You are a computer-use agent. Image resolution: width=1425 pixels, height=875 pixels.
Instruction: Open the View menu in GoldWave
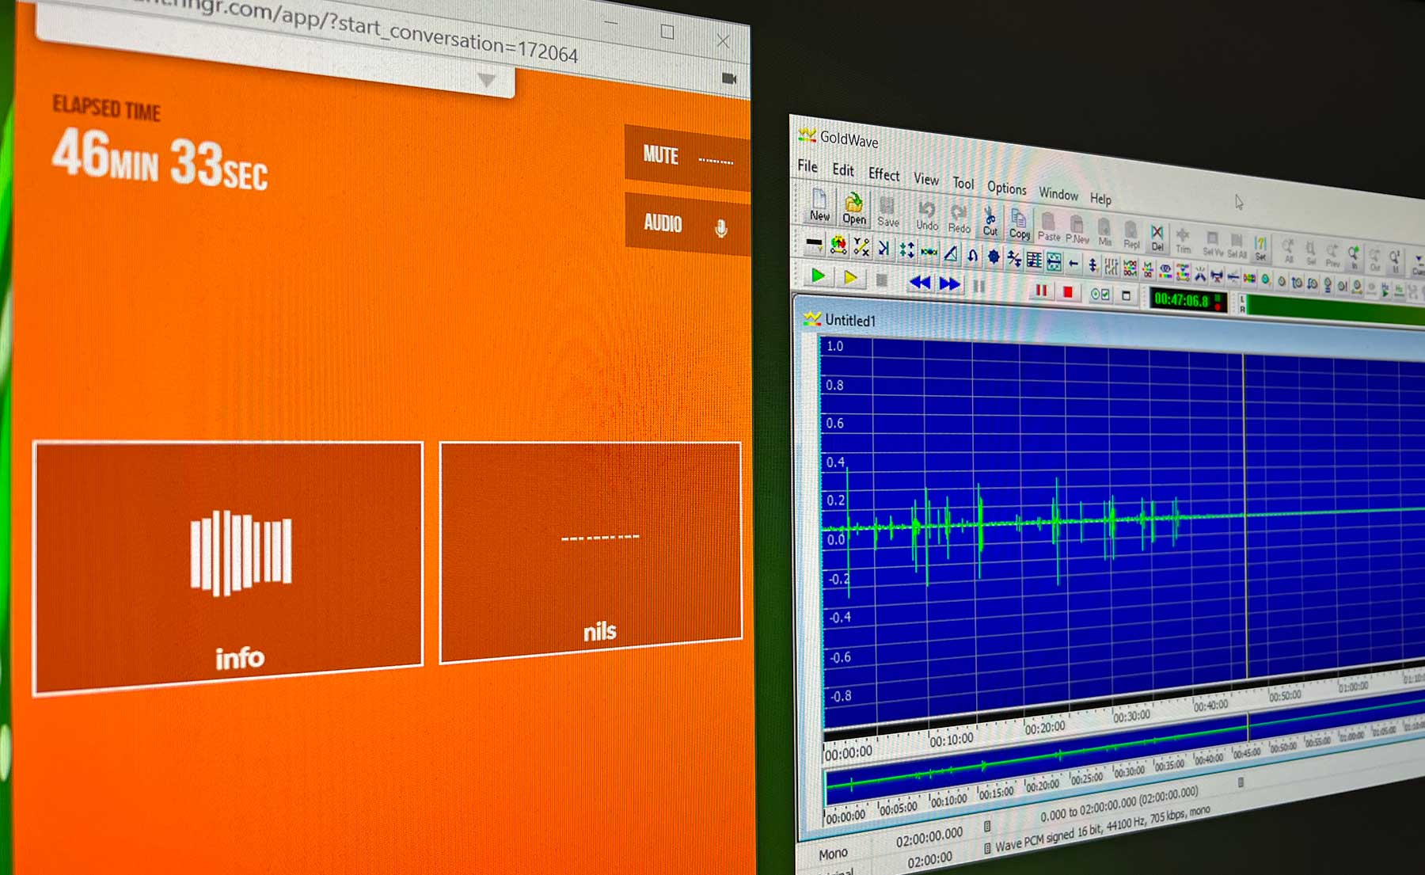(925, 179)
